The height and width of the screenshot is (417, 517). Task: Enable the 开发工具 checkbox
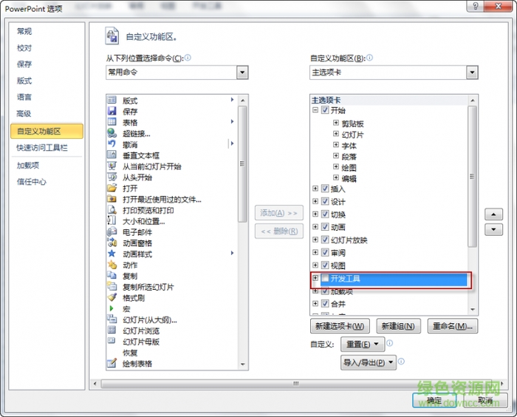pos(325,278)
